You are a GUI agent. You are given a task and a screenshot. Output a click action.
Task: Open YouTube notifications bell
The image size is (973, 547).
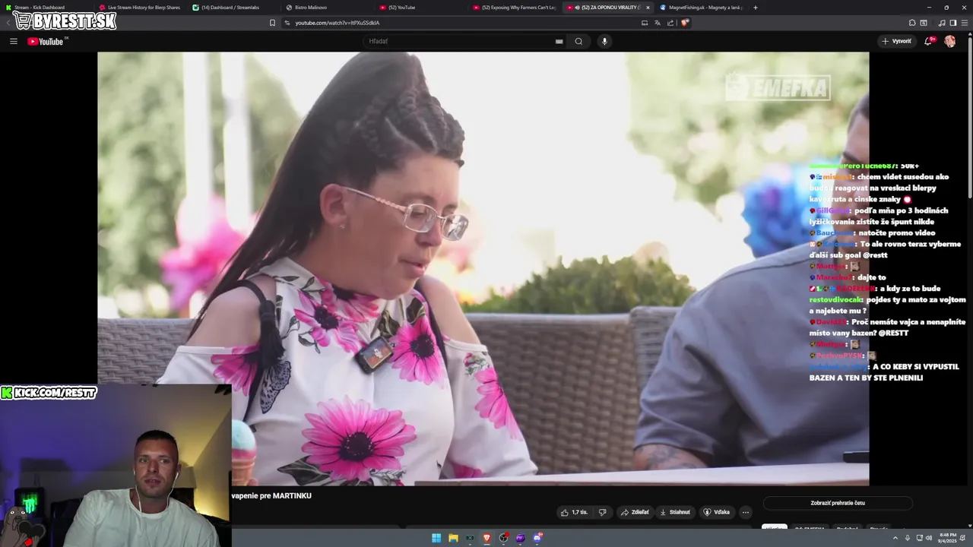[928, 41]
